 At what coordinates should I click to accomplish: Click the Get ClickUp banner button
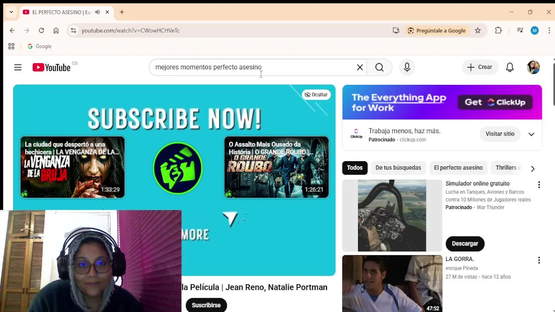495,102
